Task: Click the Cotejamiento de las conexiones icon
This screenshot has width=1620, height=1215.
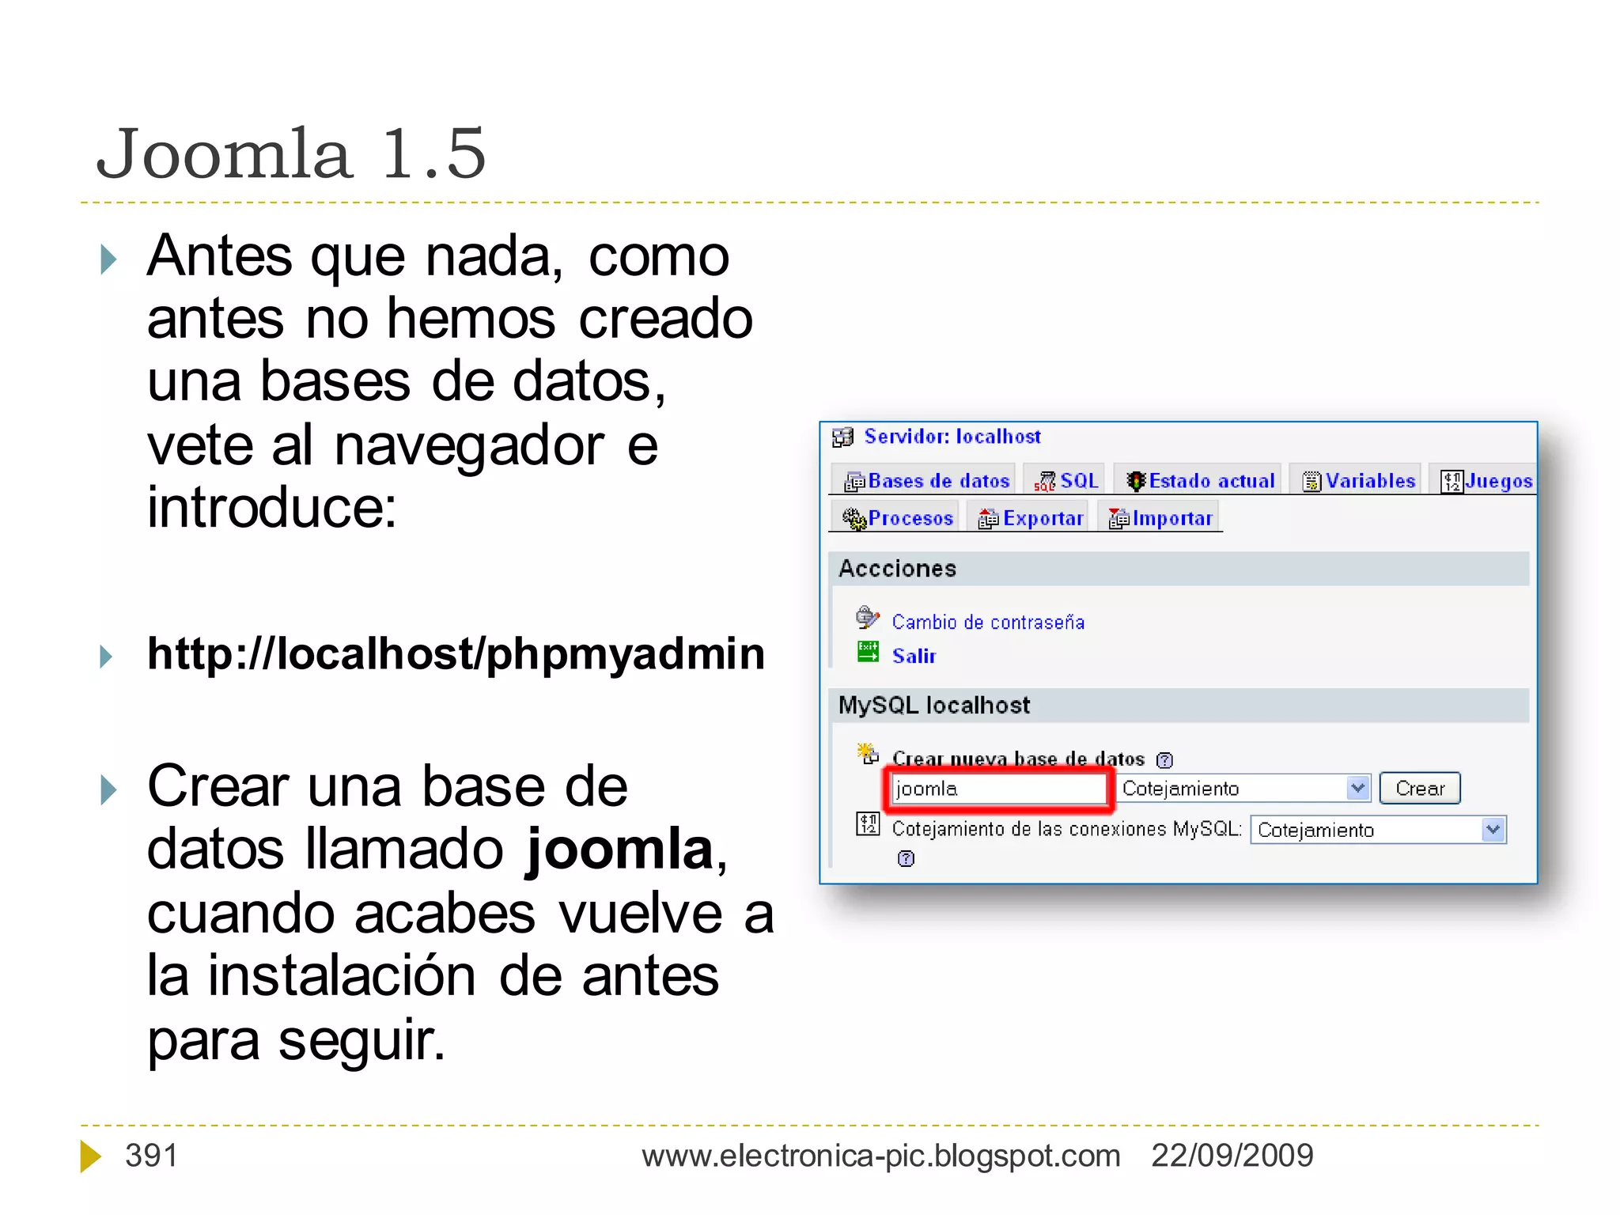Action: 868,824
